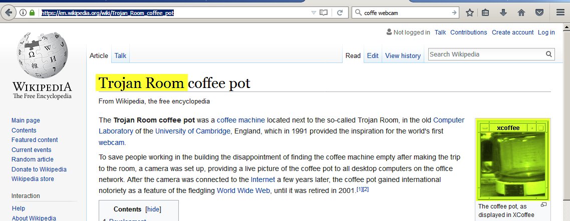The height and width of the screenshot is (221, 570).
Task: Open search engine options on magnifier icon
Action: (x=359, y=13)
